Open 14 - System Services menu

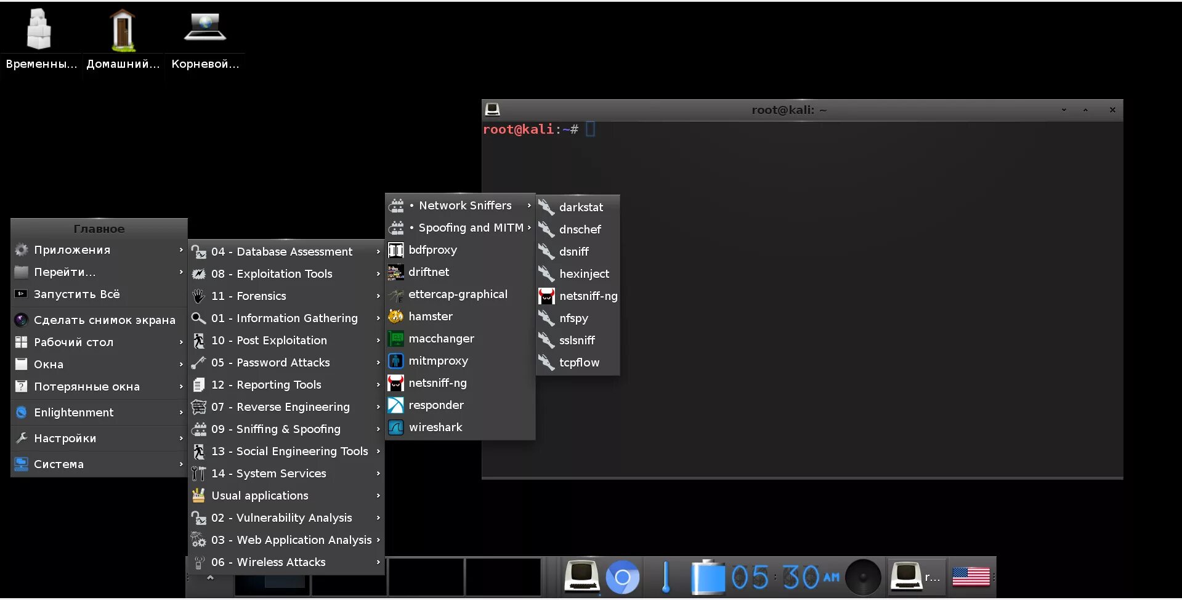[286, 474]
